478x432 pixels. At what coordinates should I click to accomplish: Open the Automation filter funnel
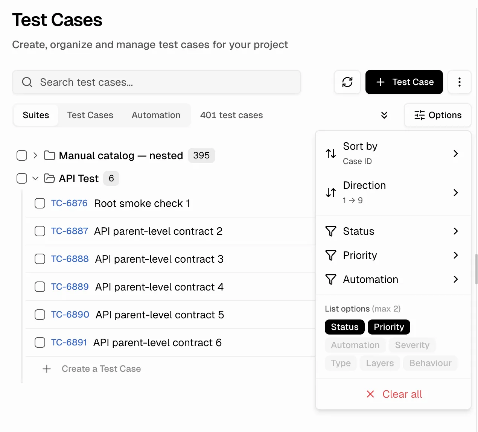330,279
